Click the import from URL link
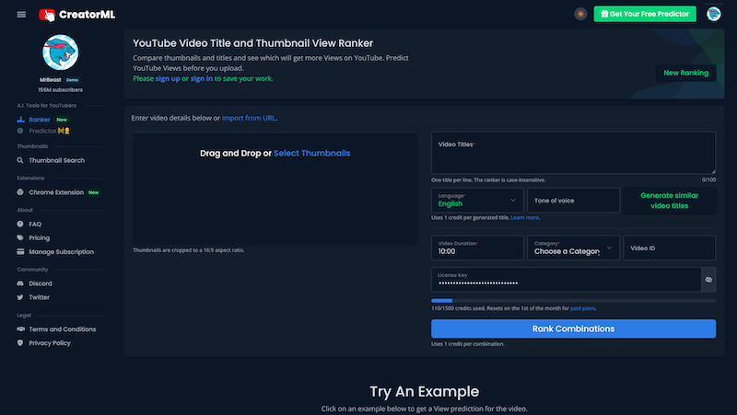The width and height of the screenshot is (737, 415). coord(249,118)
